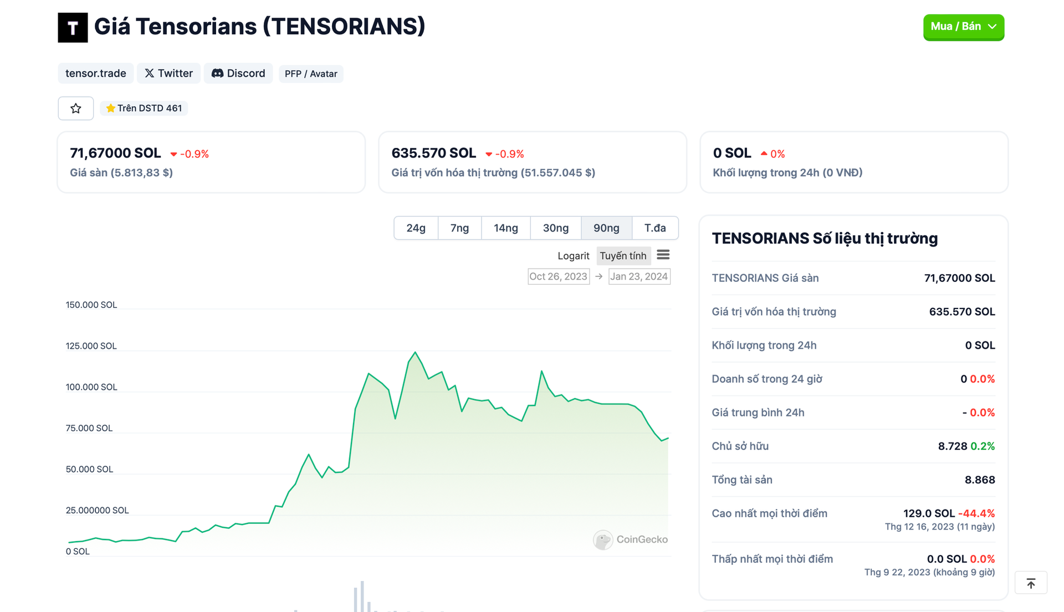The width and height of the screenshot is (1064, 612).
Task: Click the 25.000000 SOL axis label
Action: tap(97, 510)
